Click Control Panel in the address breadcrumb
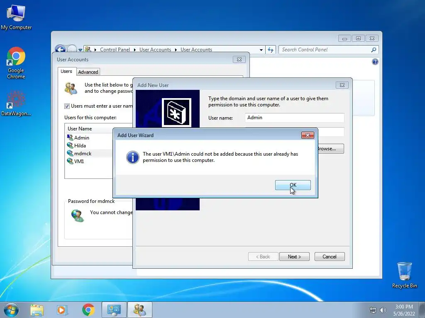 coord(115,50)
